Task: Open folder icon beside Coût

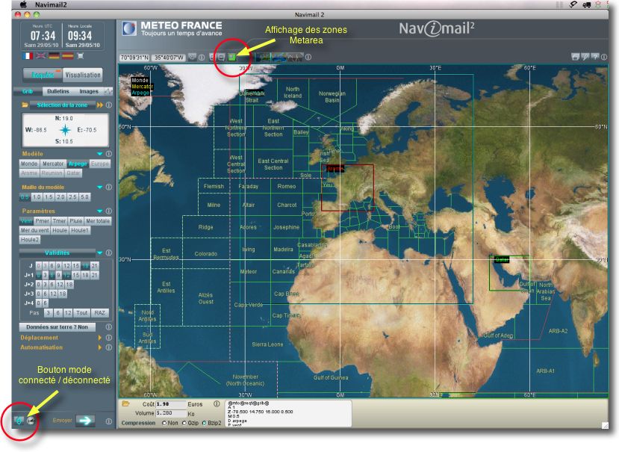Action: point(126,403)
